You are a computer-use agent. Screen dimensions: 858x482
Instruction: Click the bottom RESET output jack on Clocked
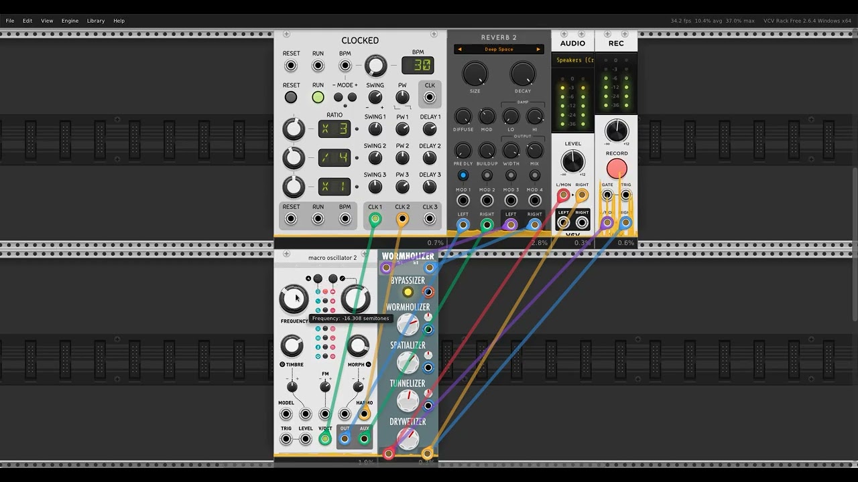click(x=291, y=219)
